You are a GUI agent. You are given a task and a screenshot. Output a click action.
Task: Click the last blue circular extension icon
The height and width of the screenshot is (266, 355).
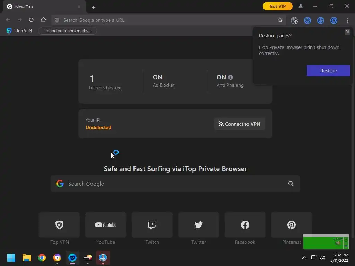coord(334,20)
